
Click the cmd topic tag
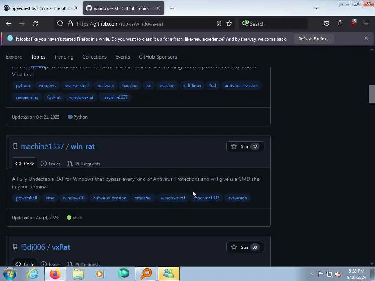pyautogui.click(x=50, y=198)
